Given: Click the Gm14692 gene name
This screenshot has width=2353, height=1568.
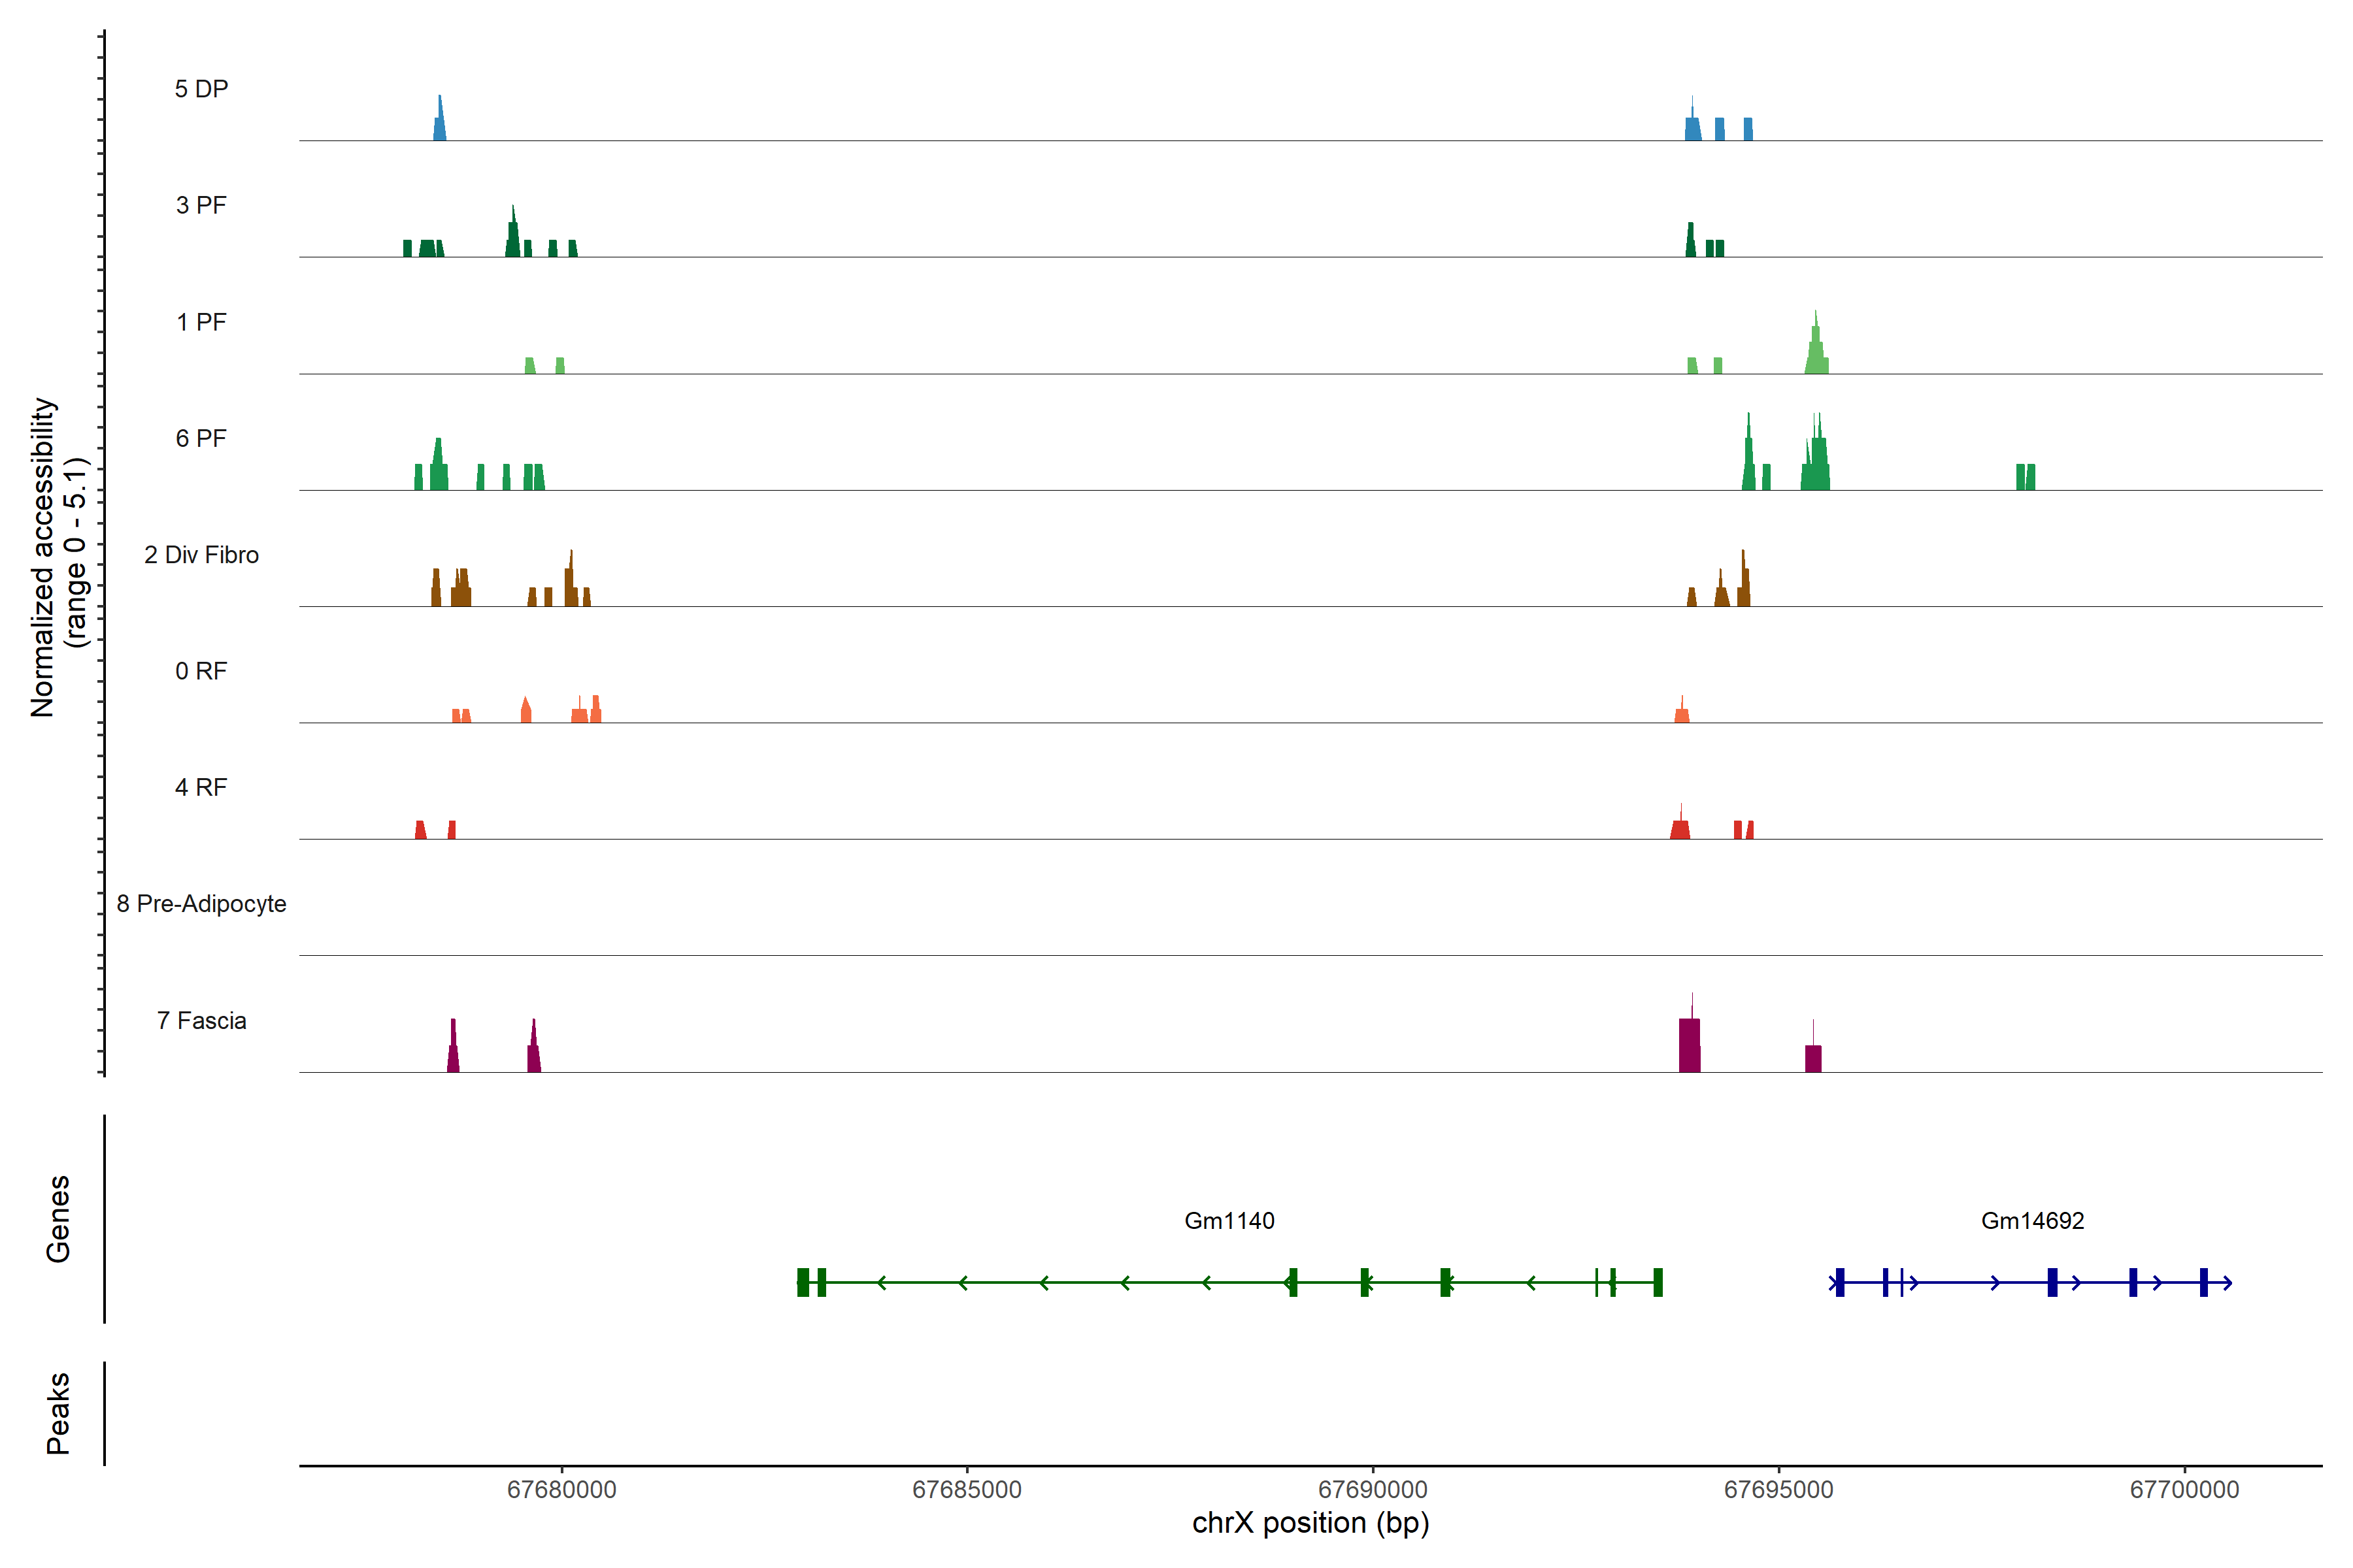Looking at the screenshot, I should click(2032, 1221).
